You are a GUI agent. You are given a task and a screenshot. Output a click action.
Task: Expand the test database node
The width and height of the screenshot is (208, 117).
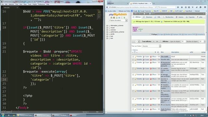[107, 36]
